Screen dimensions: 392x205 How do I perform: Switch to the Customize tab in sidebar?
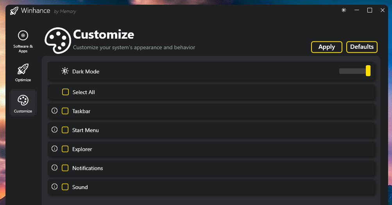[23, 103]
